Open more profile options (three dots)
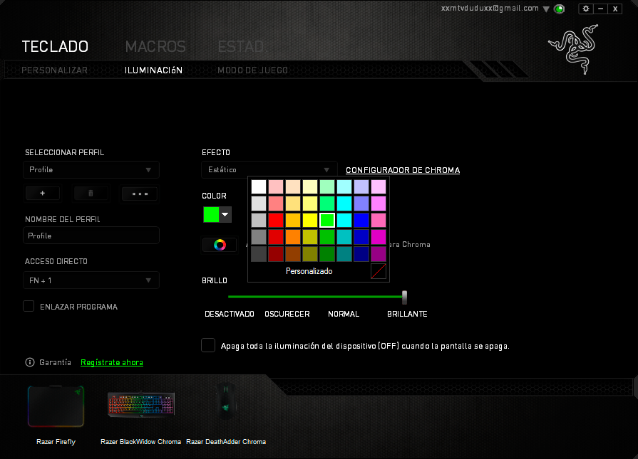 click(140, 194)
